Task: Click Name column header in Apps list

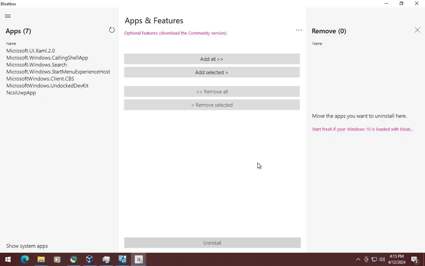Action: pos(11,44)
